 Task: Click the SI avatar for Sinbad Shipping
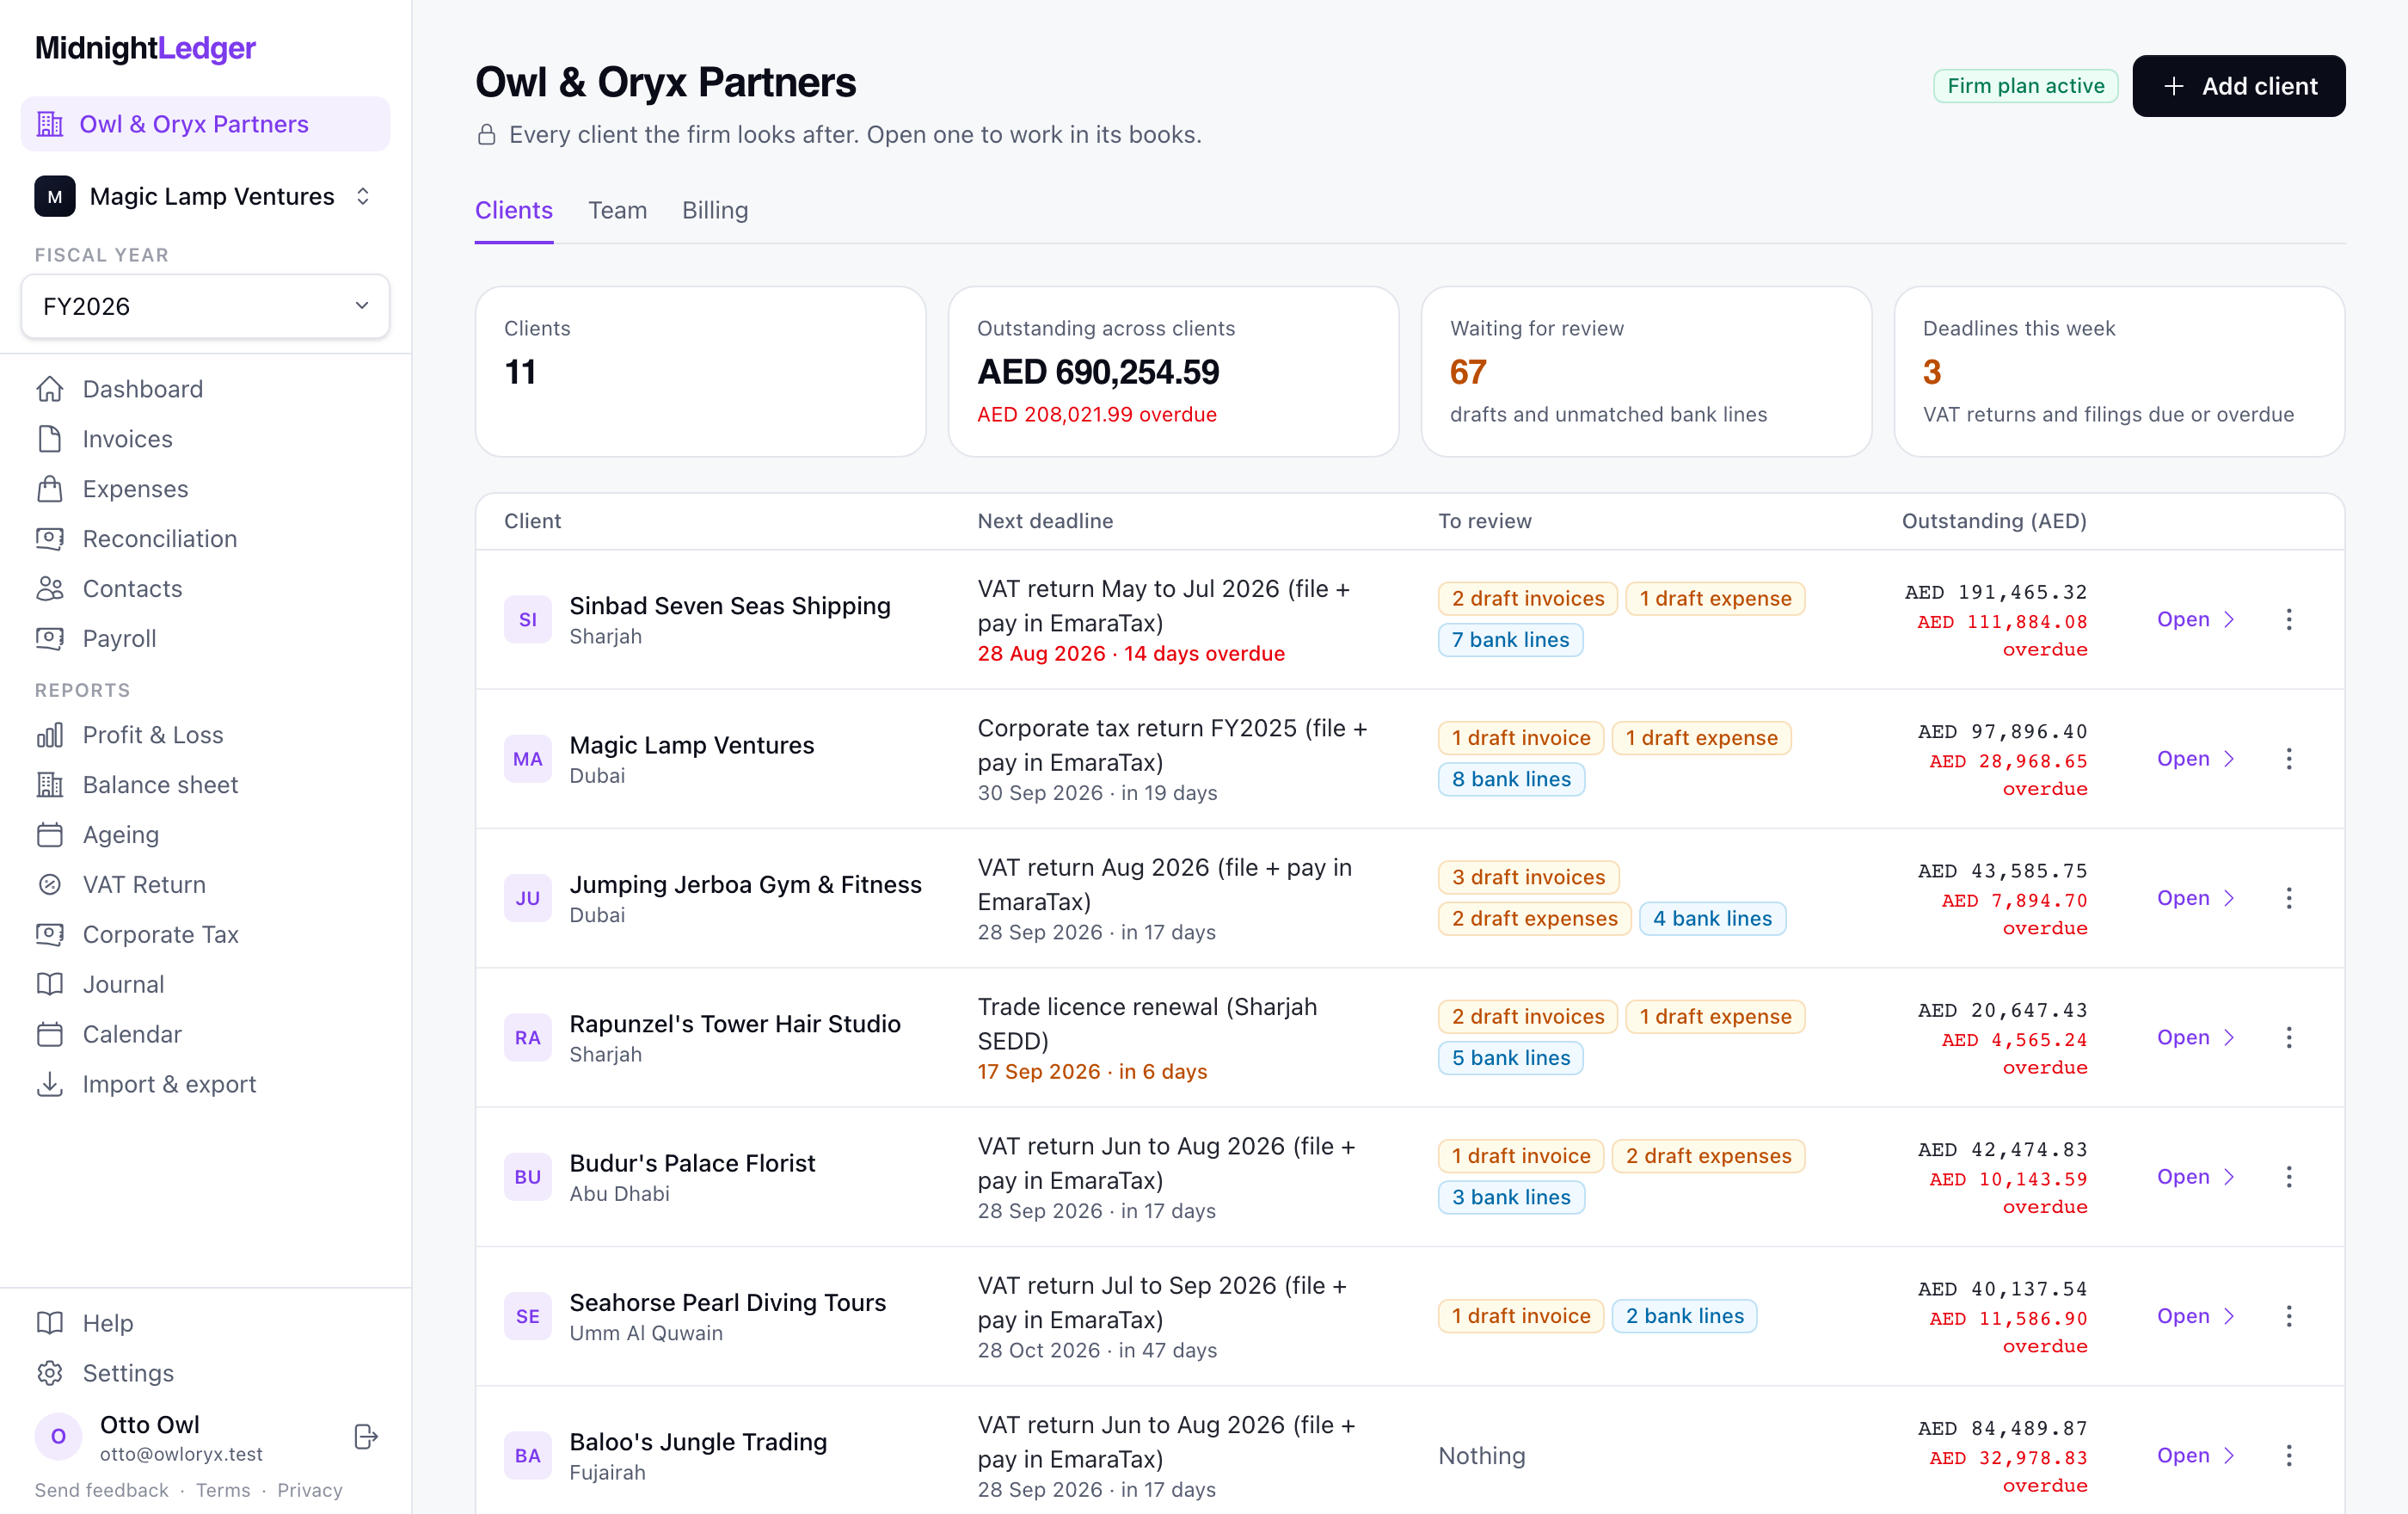[x=528, y=619]
